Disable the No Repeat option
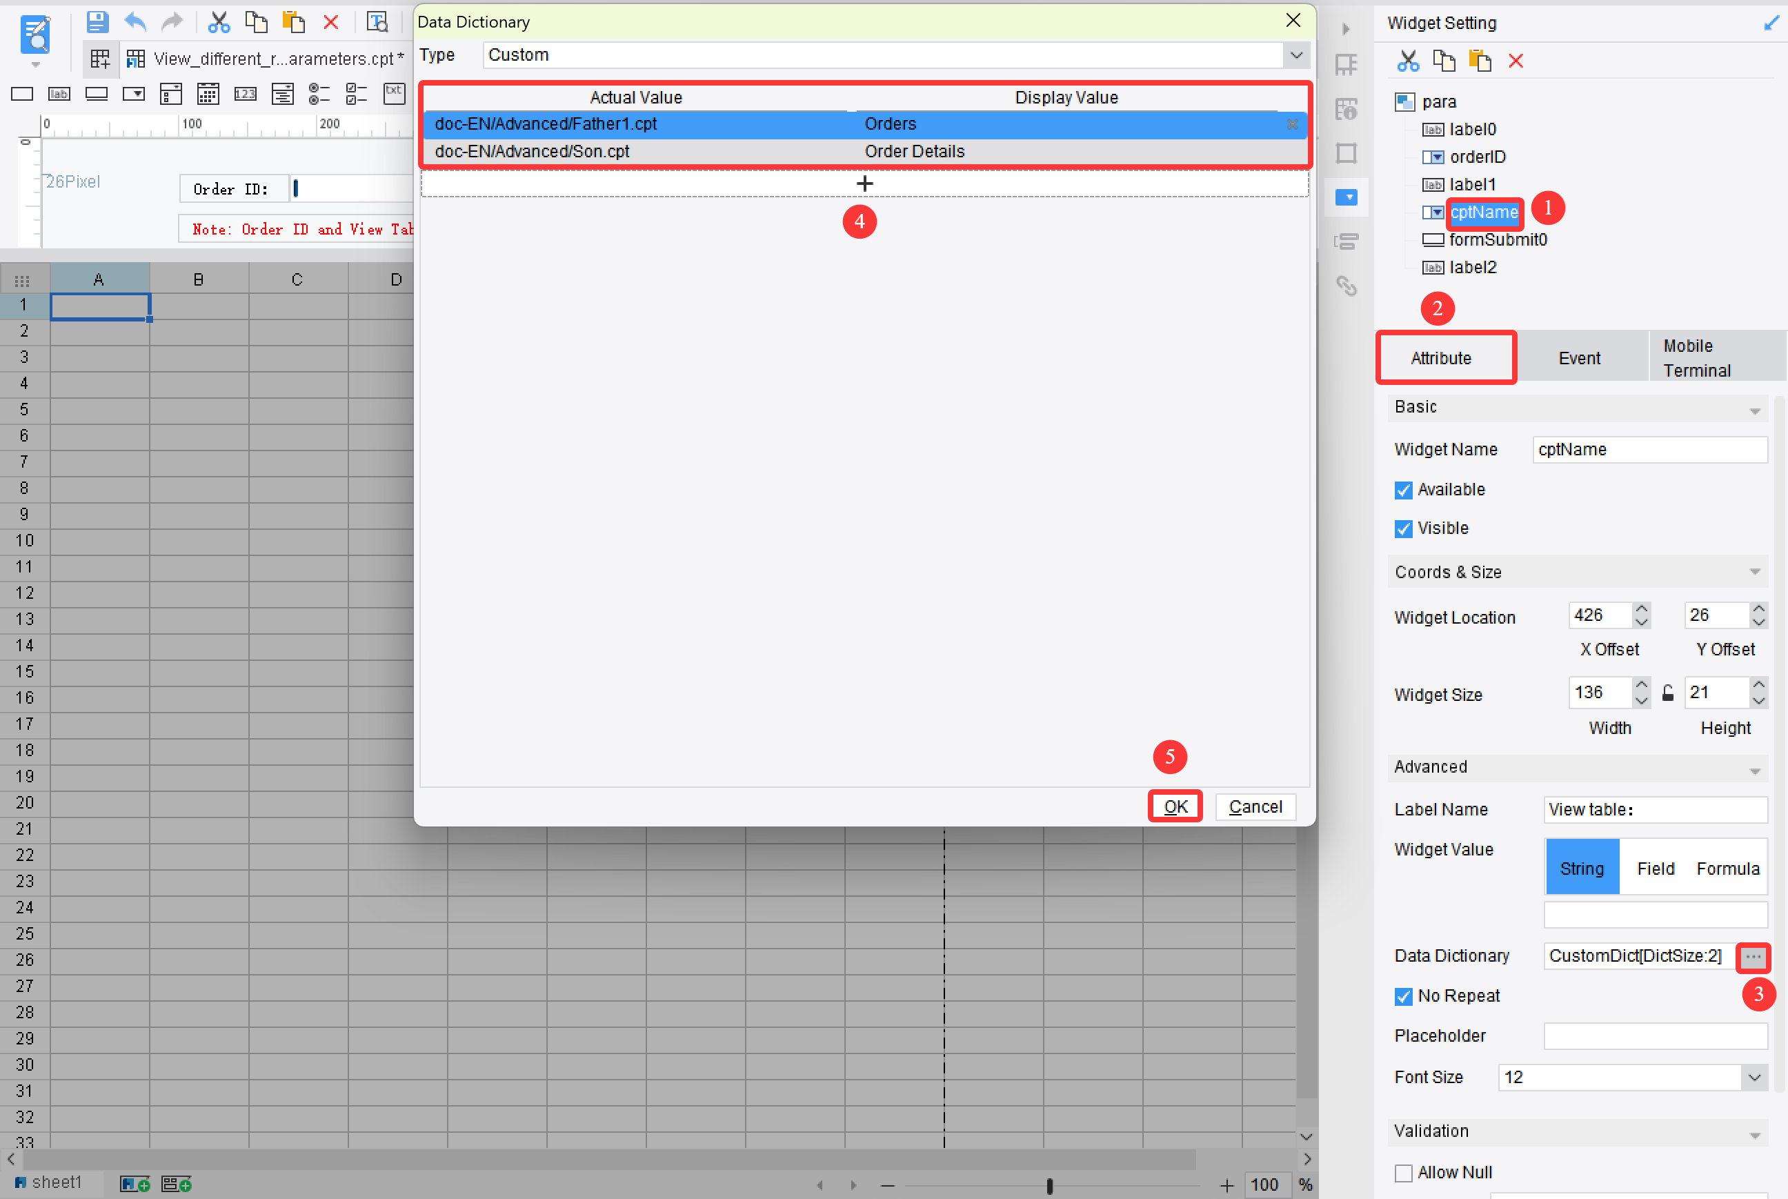Image resolution: width=1788 pixels, height=1199 pixels. [x=1404, y=995]
